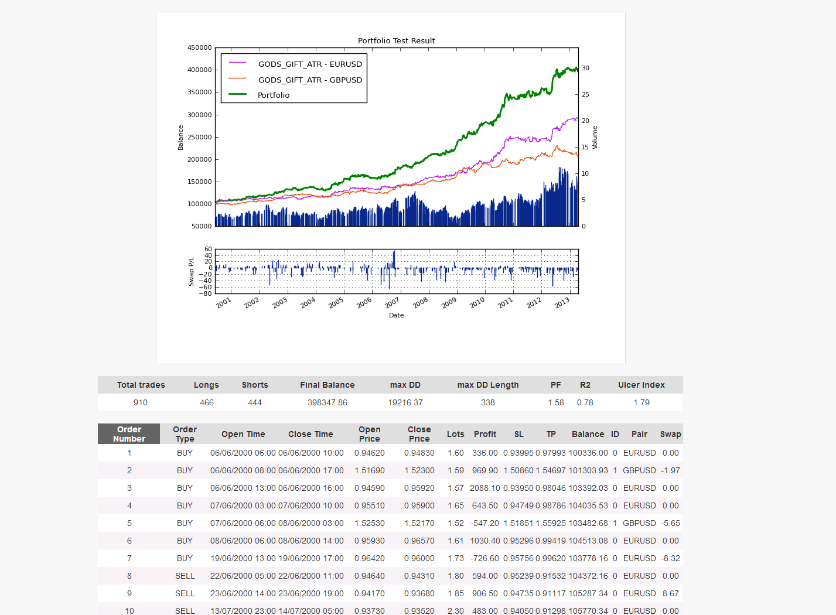Click swap -8.32 in order 7 row
Viewport: 836px width, 615px height.
[x=671, y=558]
